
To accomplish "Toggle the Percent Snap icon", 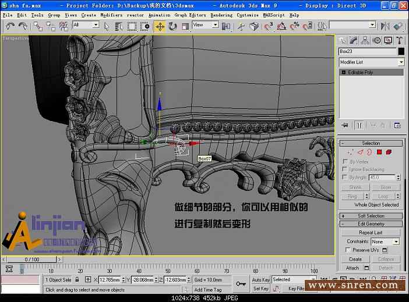I will click(294, 26).
